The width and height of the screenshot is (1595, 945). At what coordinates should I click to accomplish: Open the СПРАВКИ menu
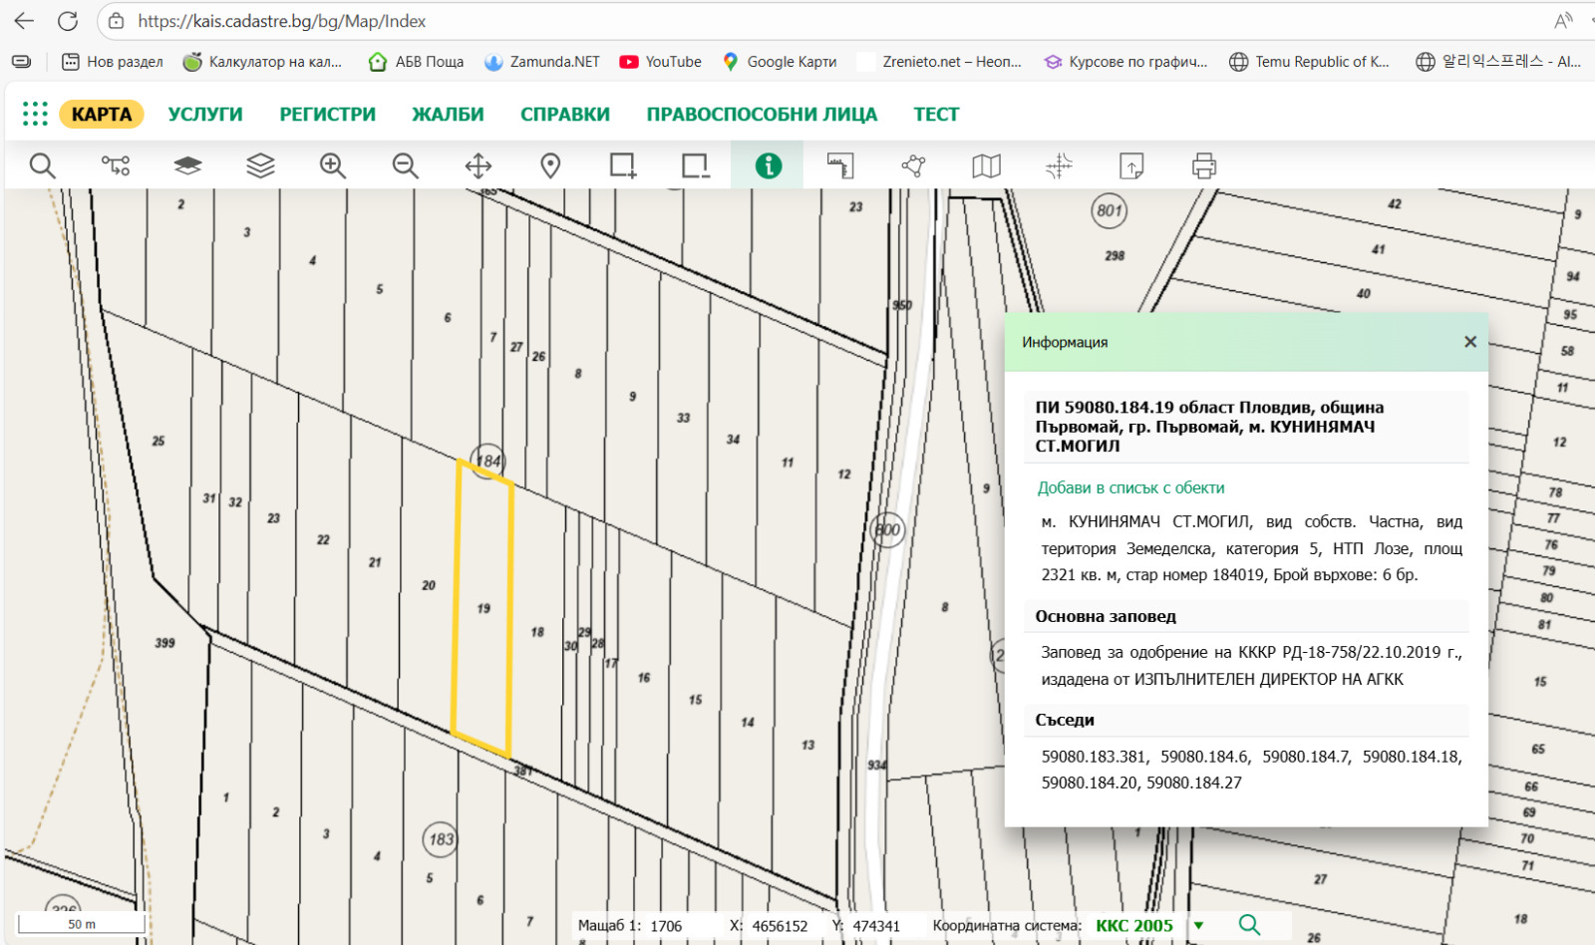(564, 114)
